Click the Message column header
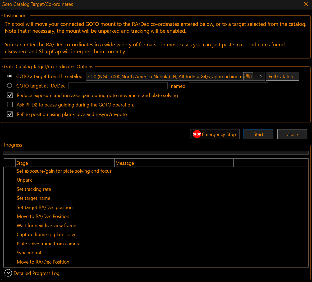Screen dimensions: 312x282 [174, 163]
